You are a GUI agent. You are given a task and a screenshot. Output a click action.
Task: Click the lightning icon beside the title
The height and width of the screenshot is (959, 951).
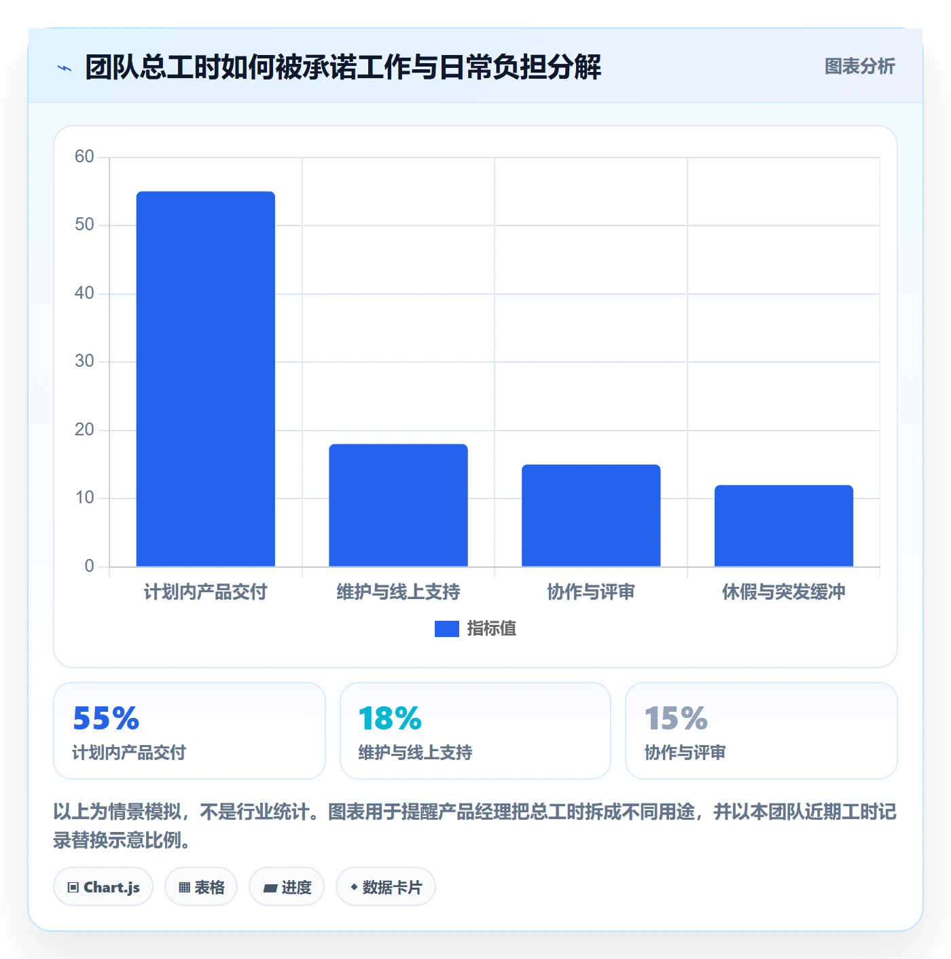click(x=65, y=68)
